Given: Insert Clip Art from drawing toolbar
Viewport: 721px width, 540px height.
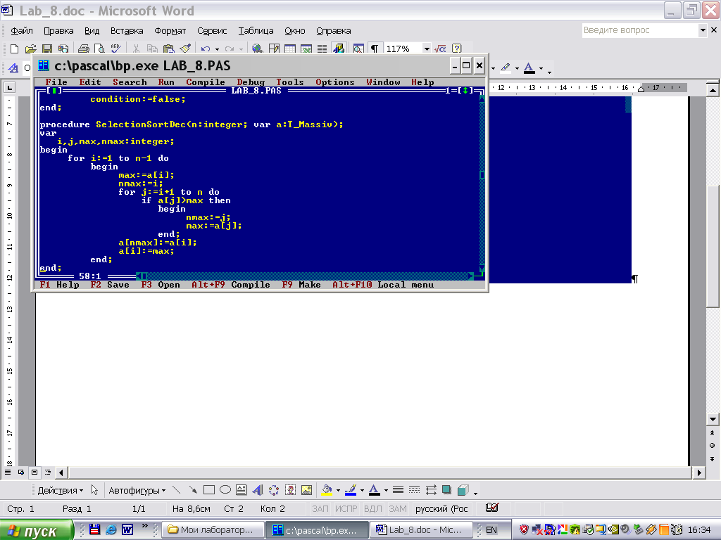Looking at the screenshot, I should pyautogui.click(x=290, y=490).
